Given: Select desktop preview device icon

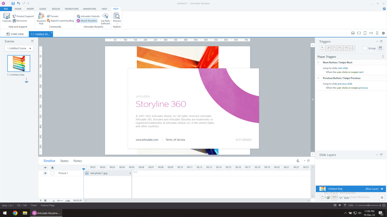Looking at the screenshot, I should (353, 33).
